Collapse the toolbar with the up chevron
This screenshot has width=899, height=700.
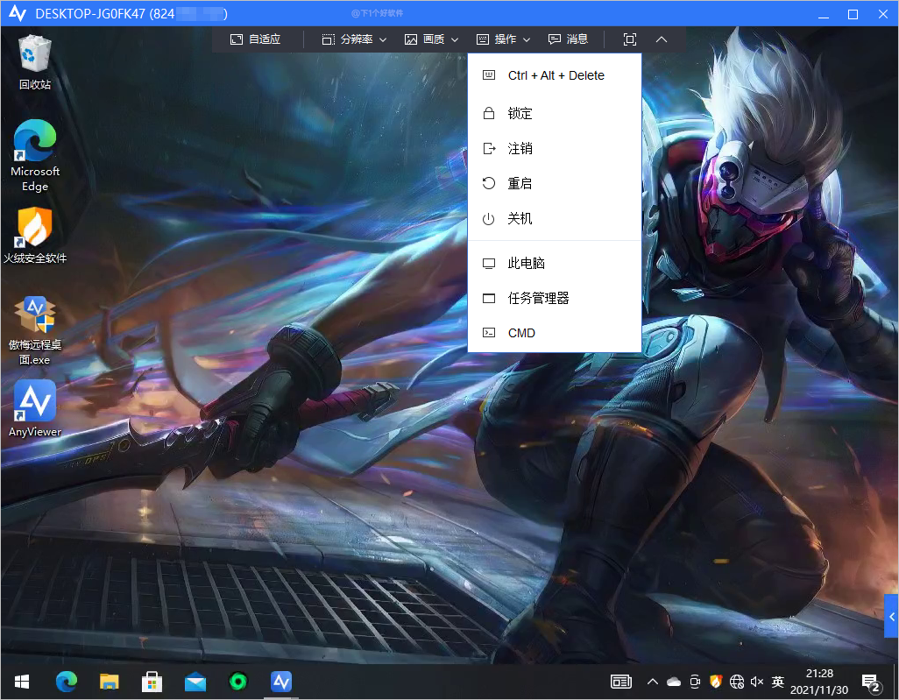[x=661, y=39]
